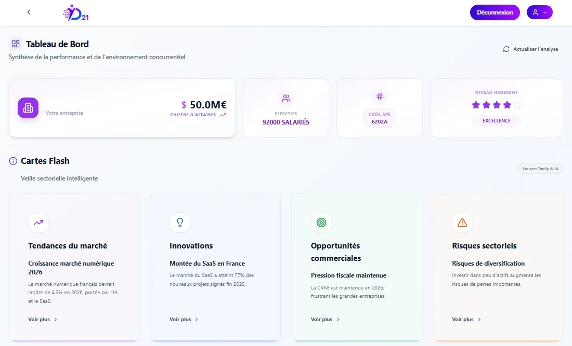This screenshot has height=346, width=572.
Task: Click the Veille sectorielle intelligente subtitle
Action: pyautogui.click(x=59, y=178)
